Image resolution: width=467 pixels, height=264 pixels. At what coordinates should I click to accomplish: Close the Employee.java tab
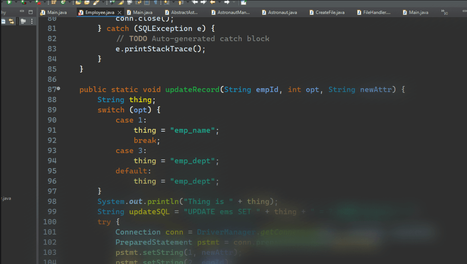pyautogui.click(x=119, y=12)
